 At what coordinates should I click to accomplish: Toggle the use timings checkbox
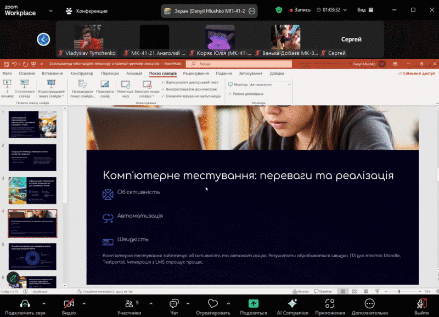163,89
